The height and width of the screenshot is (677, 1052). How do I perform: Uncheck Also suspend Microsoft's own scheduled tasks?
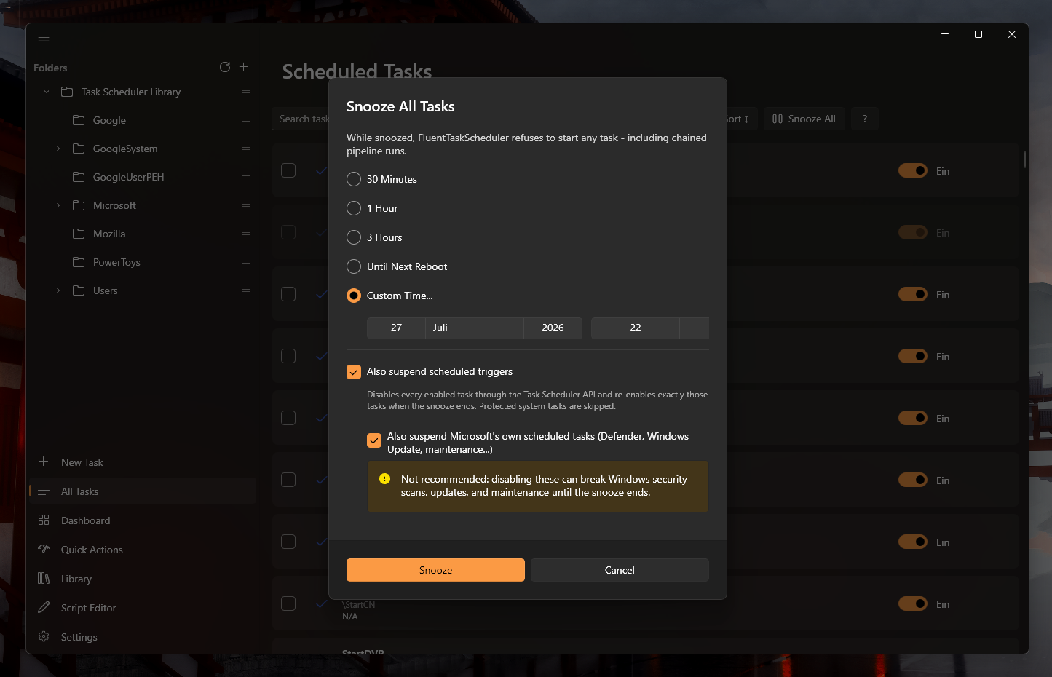[x=374, y=440]
